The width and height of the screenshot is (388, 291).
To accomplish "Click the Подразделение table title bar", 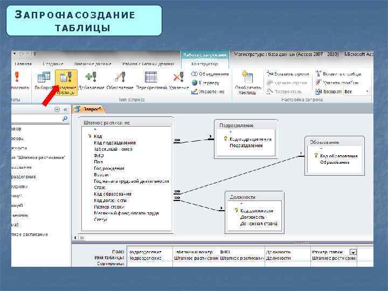I will pos(246,126).
